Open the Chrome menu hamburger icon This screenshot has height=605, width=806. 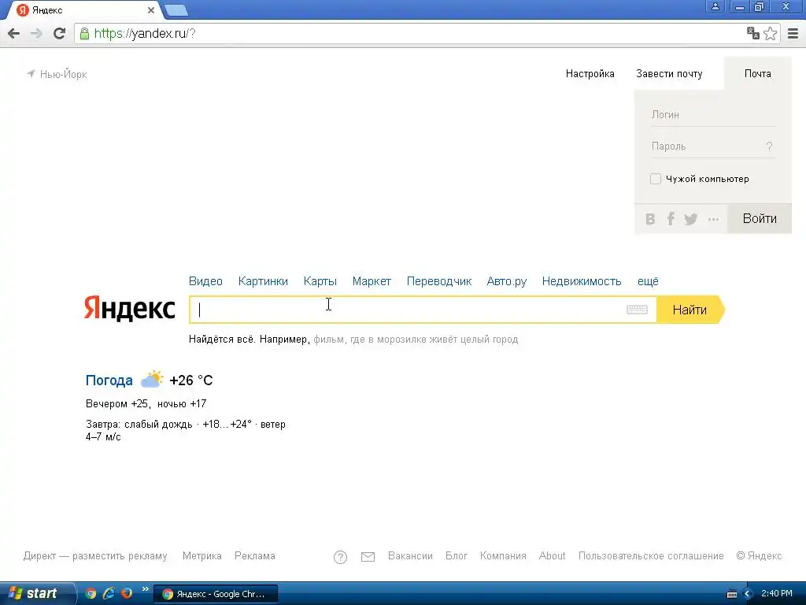793,34
